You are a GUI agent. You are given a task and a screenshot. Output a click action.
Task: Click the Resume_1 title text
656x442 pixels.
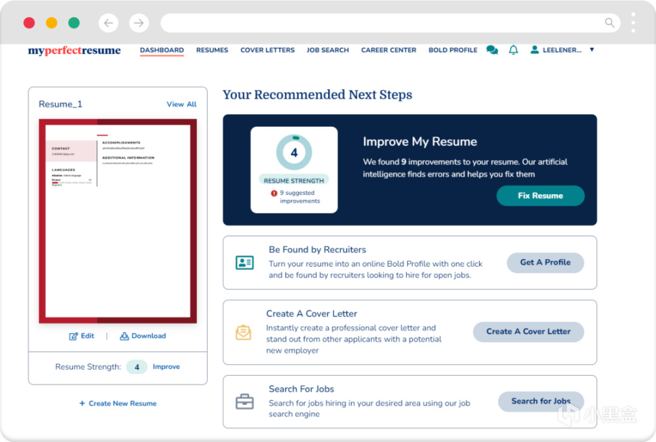60,104
